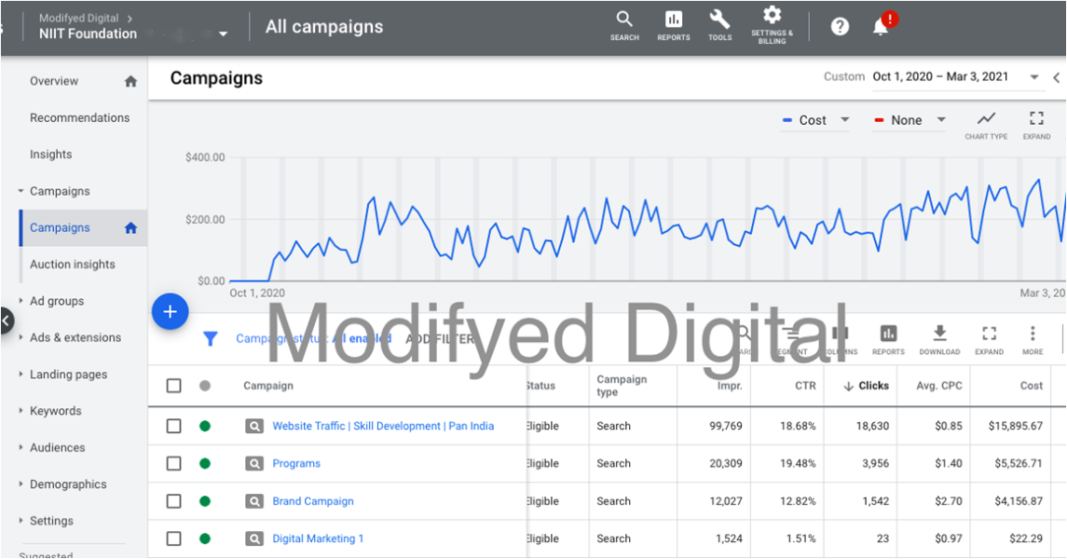1067x559 pixels.
Task: Sort by the Campaign column header
Action: [268, 386]
